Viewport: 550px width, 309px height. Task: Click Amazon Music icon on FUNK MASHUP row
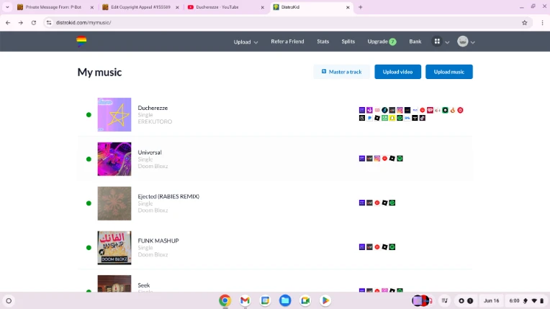pyautogui.click(x=362, y=247)
